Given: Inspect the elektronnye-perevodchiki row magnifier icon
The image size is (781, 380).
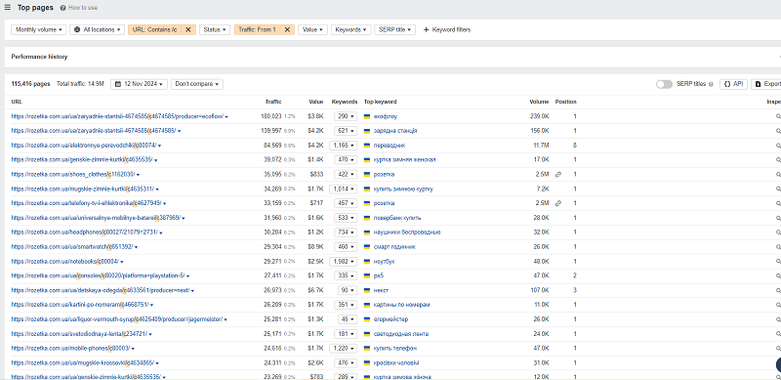Looking at the screenshot, I should coord(778,146).
